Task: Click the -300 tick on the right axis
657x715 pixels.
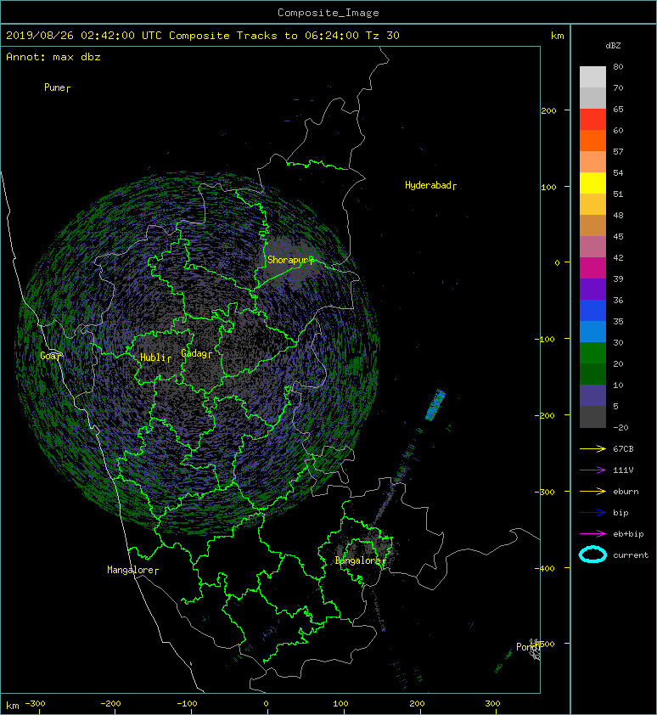Action: tap(544, 492)
